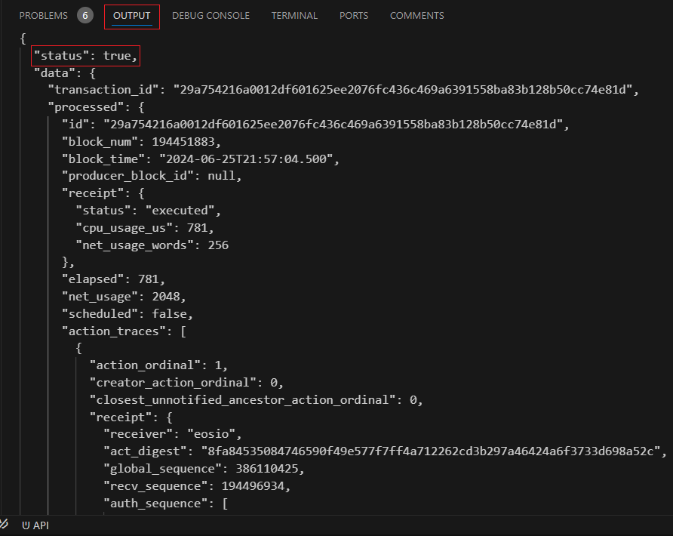Click the "status": true line

(x=85, y=56)
